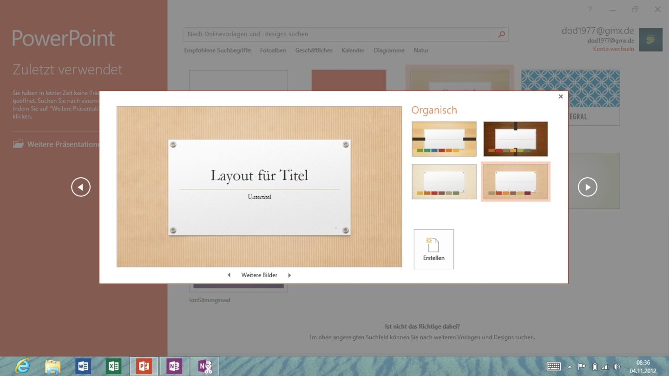Viewport: 669px width, 376px height.
Task: Click Konto wechseln link
Action: coord(613,49)
